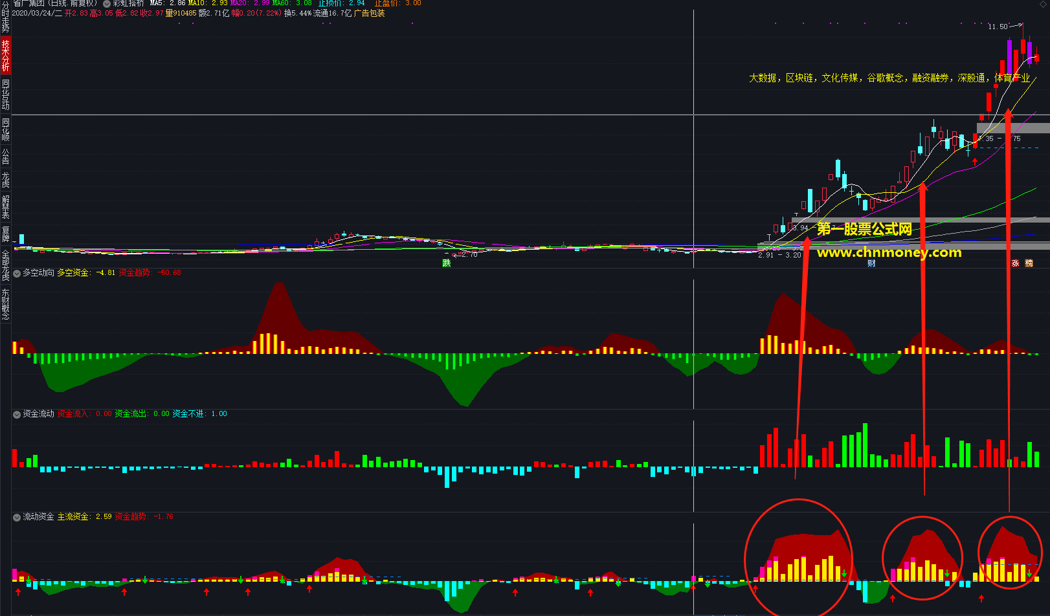Click the MA5: 2.86 value label
Screen dimensions: 1050x616
168,3
